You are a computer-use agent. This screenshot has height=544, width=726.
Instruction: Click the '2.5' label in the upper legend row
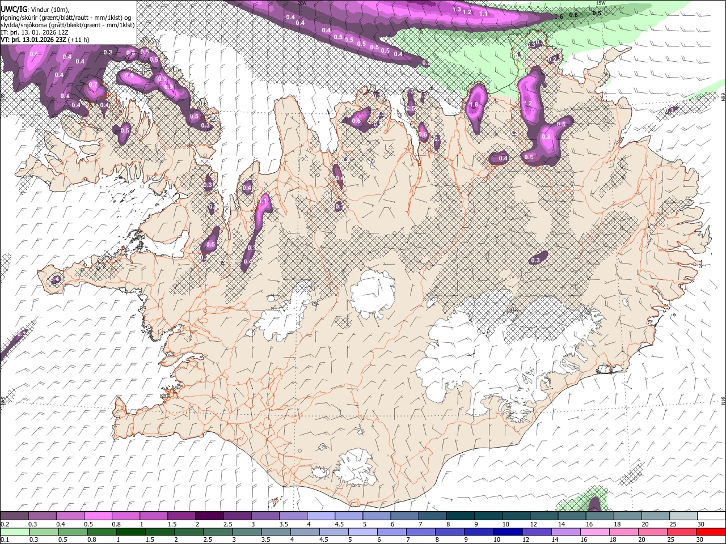[x=228, y=524]
